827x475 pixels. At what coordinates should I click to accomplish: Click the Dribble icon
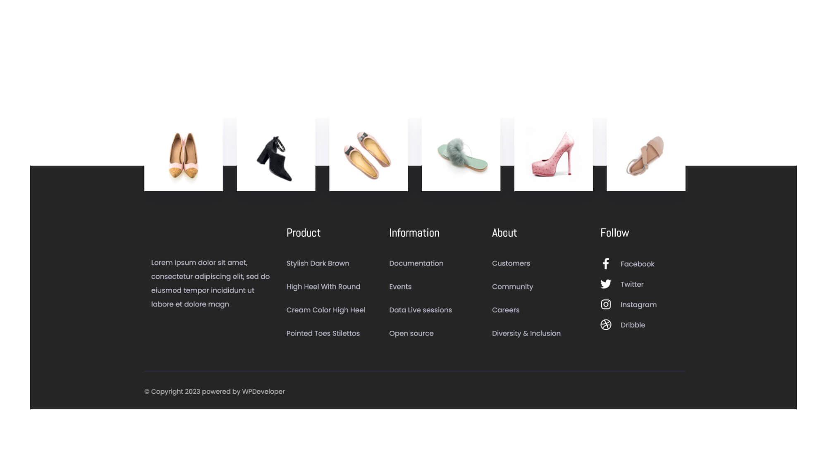coord(606,325)
